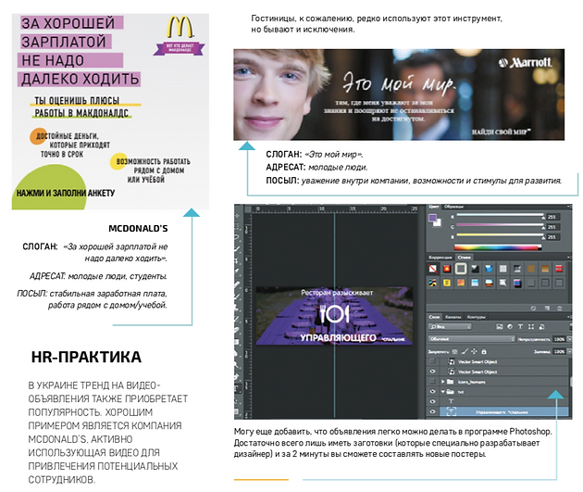Lock transparent pixels in Layers panel

pyautogui.click(x=454, y=352)
